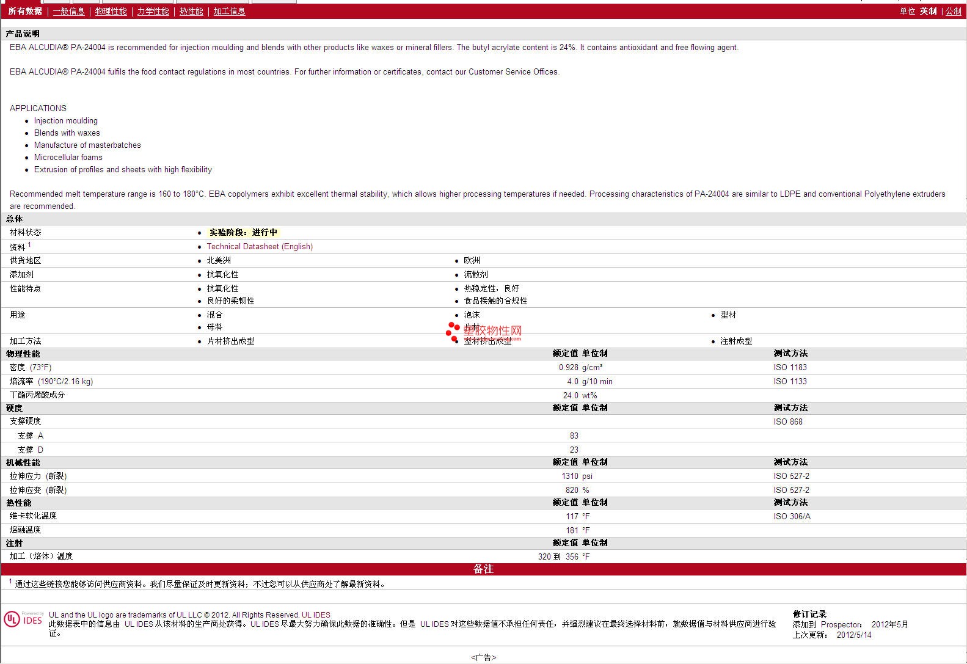Screen dimensions: 967x664
Task: Click melting temperature value 181
Action: (572, 530)
